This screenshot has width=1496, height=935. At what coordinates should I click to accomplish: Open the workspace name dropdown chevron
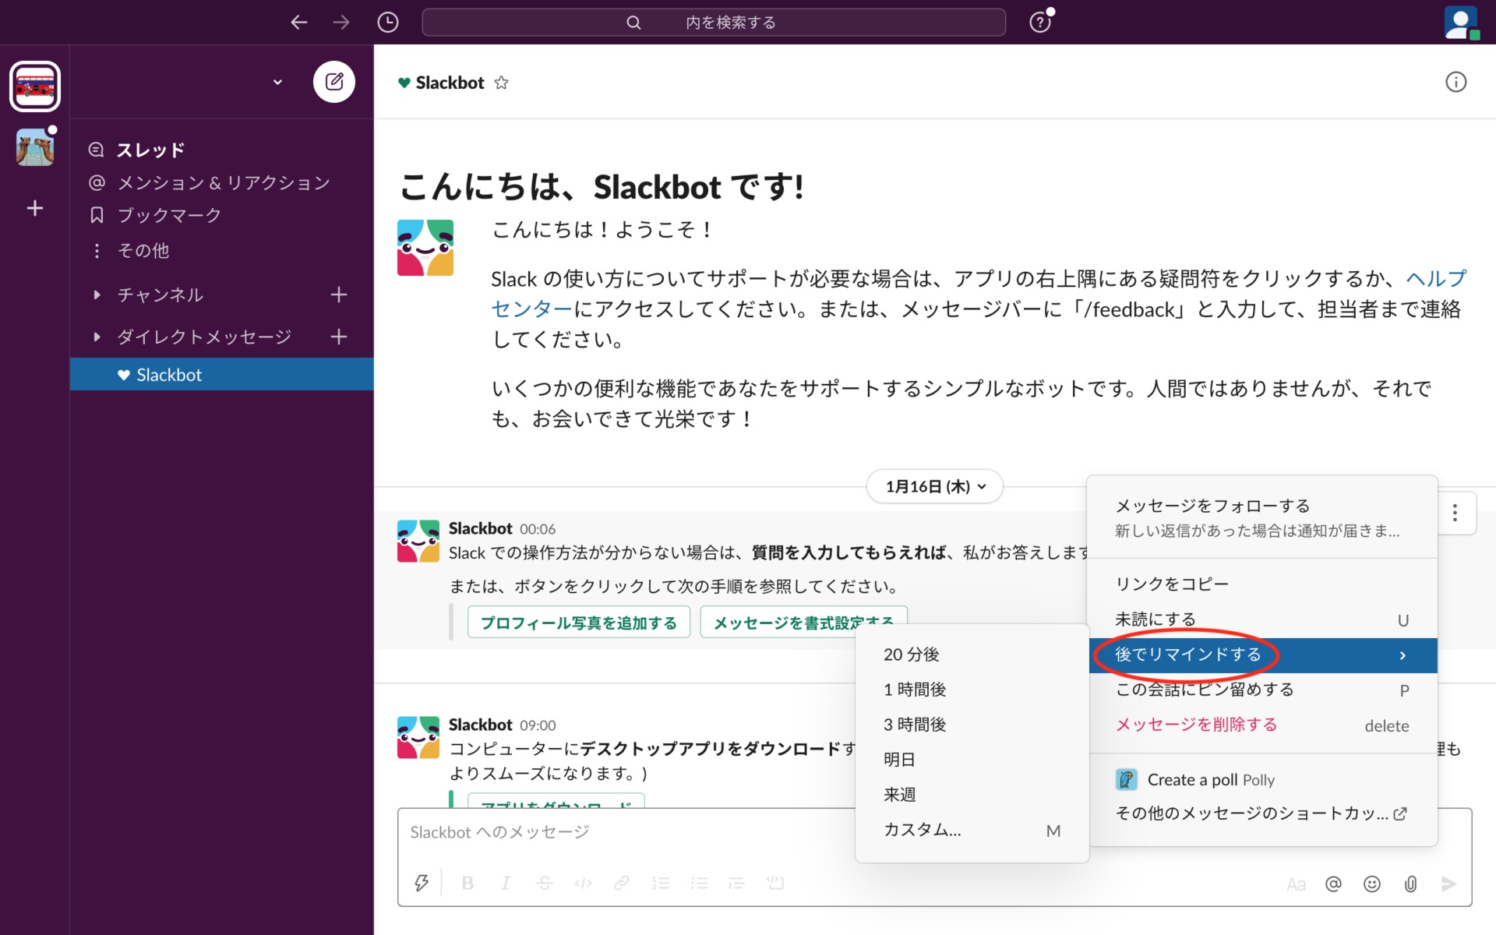pos(277,82)
